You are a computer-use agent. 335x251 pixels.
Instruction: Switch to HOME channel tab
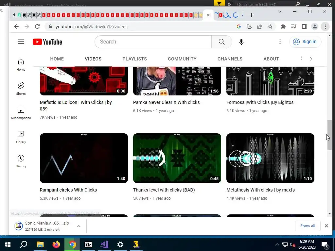click(57, 59)
